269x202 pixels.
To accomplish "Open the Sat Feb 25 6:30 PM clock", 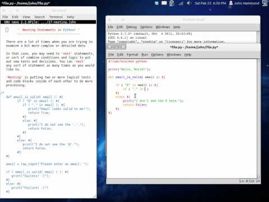I will [x=210, y=3].
